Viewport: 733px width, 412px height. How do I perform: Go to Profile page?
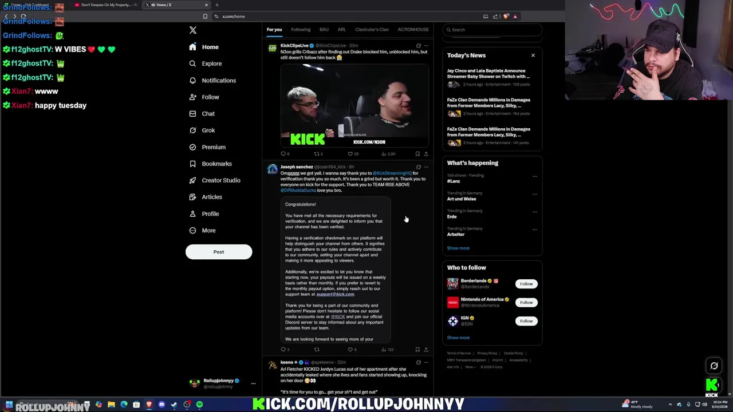click(204, 213)
